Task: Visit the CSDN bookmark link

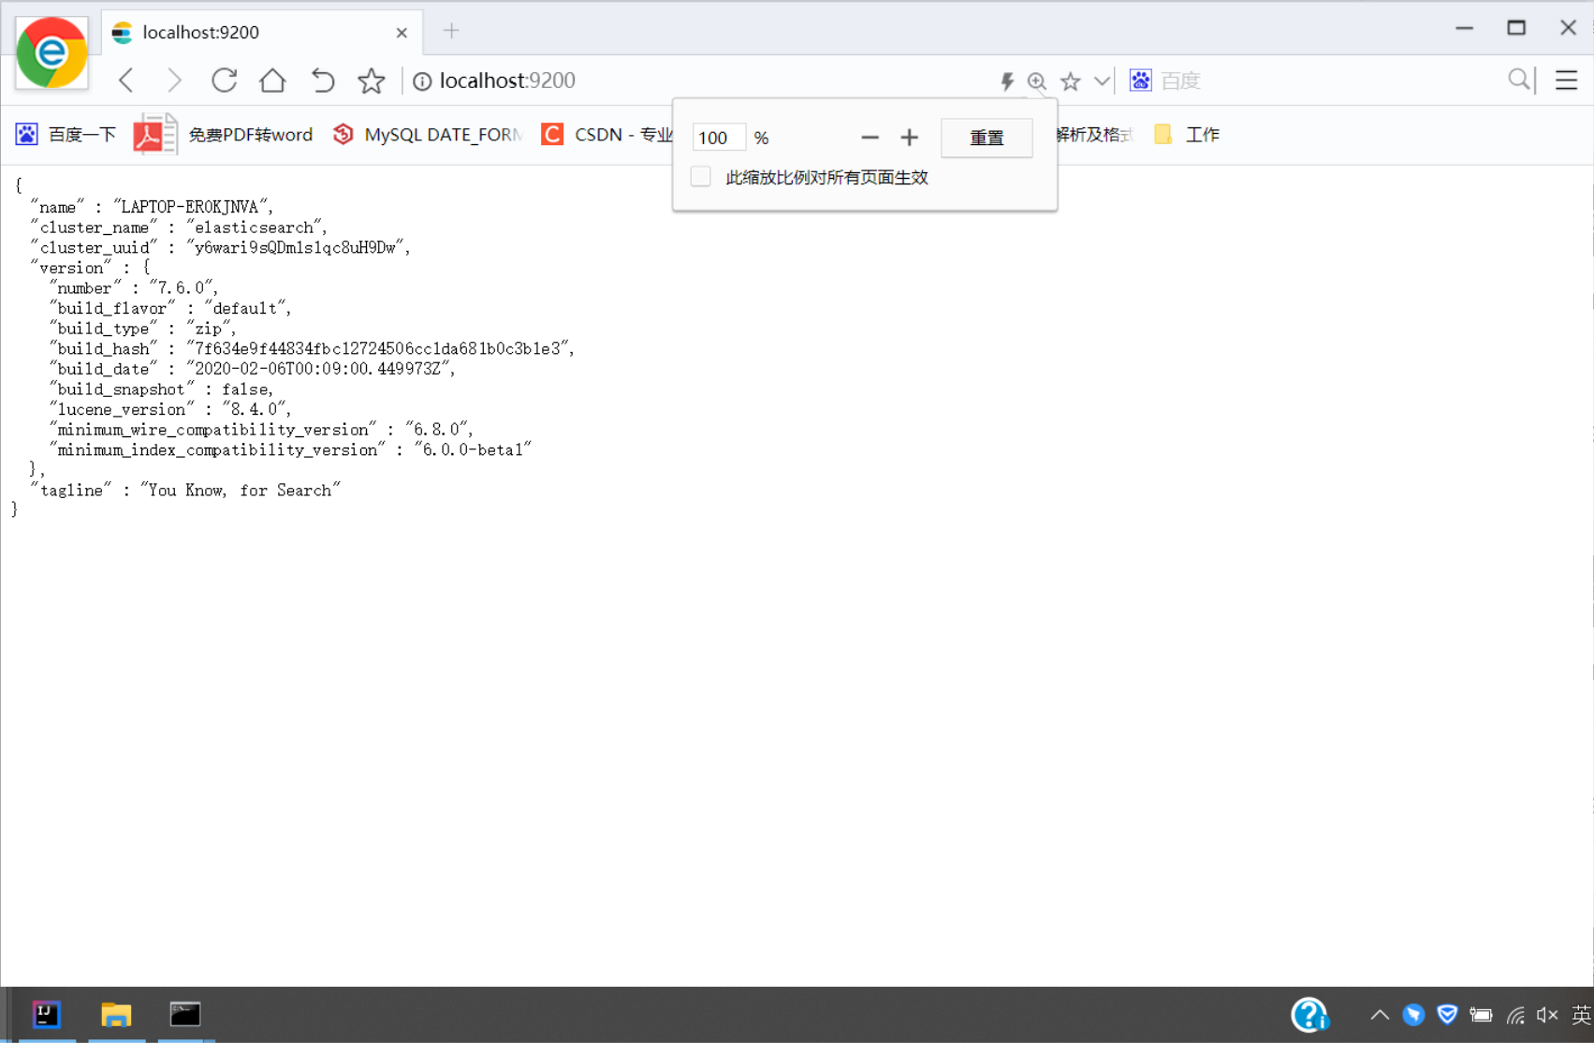Action: click(x=609, y=134)
